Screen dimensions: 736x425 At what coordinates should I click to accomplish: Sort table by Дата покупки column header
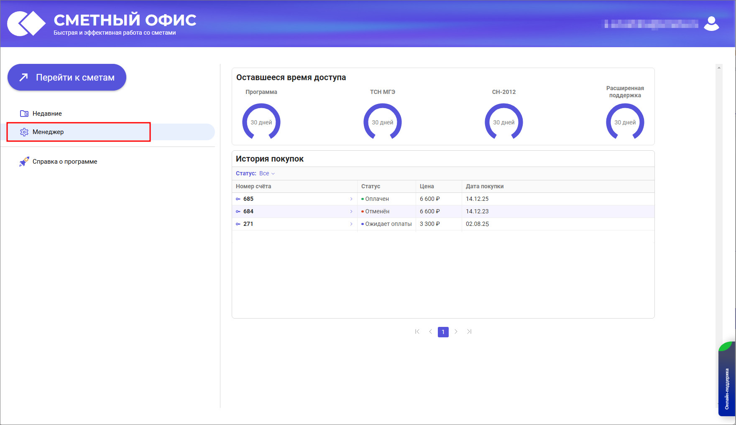point(485,186)
